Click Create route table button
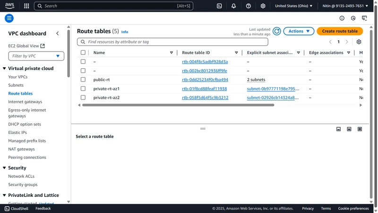The image size is (378, 213). coord(340,31)
